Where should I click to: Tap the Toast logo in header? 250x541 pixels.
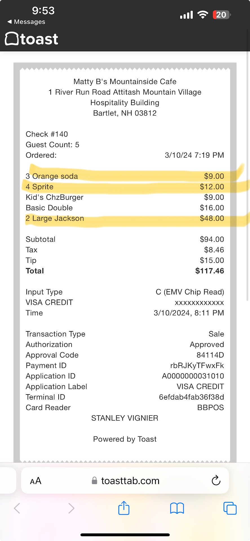[32, 39]
